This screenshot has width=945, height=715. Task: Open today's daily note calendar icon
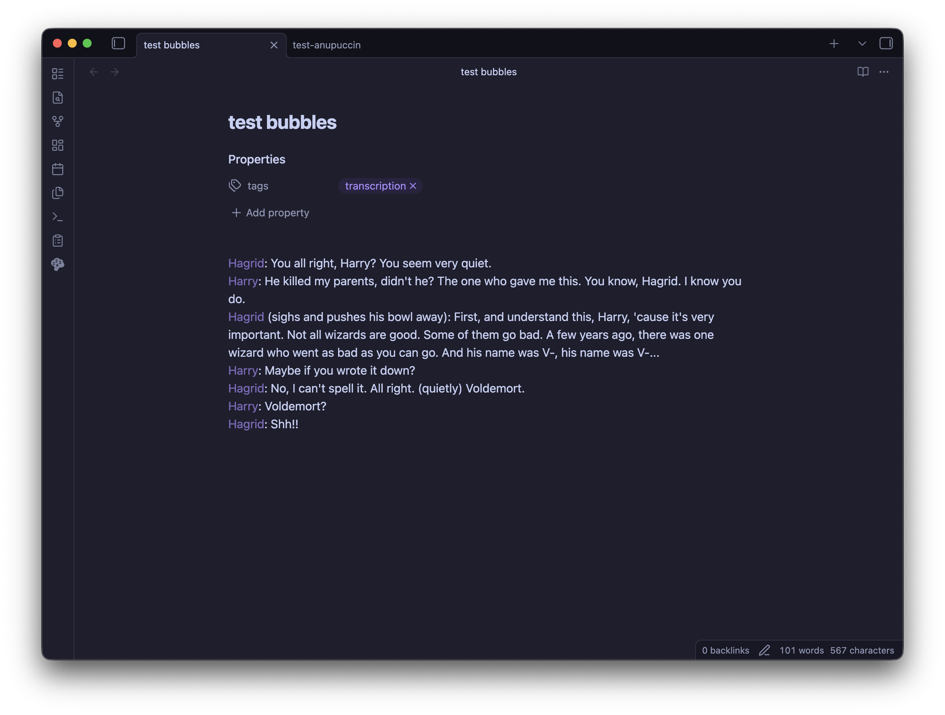58,169
